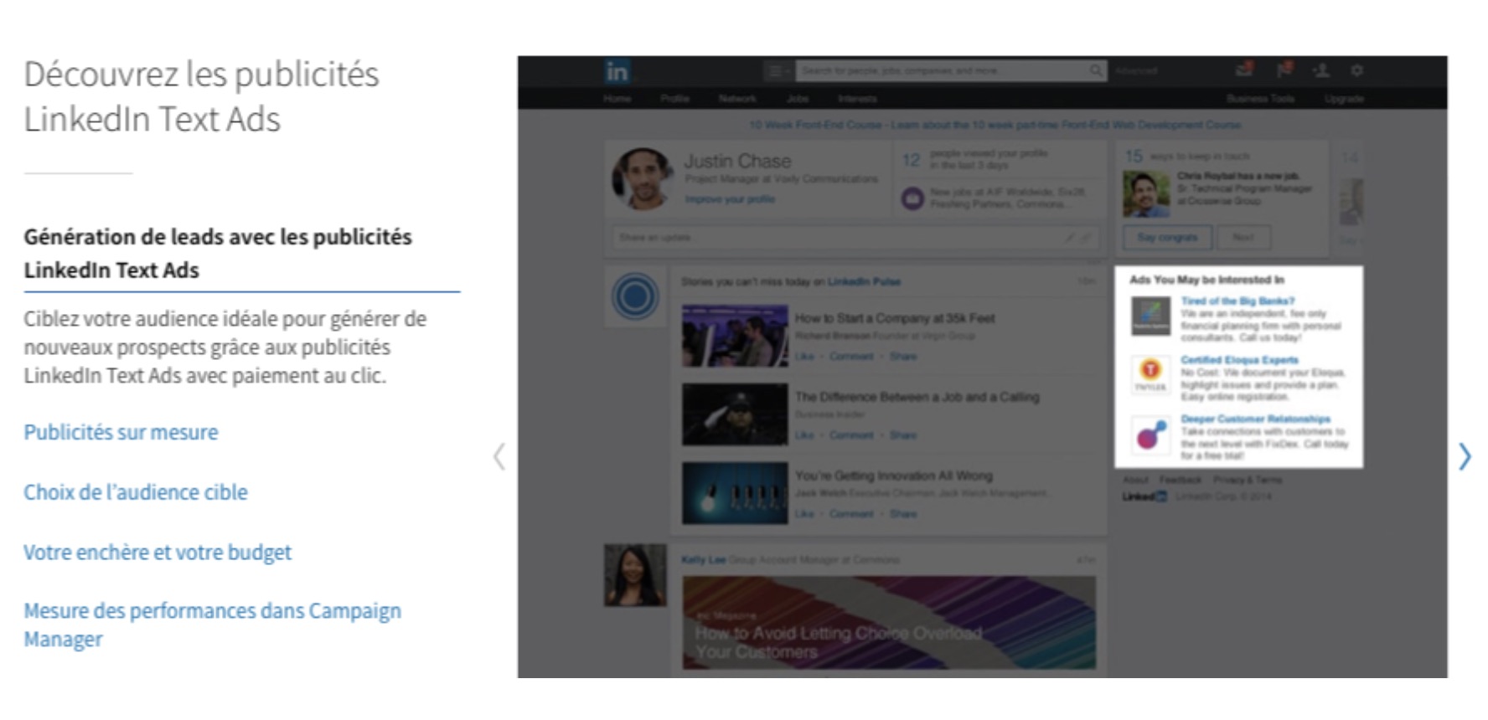Go to the next carousel slide arrow
The image size is (1488, 720).
click(1464, 456)
